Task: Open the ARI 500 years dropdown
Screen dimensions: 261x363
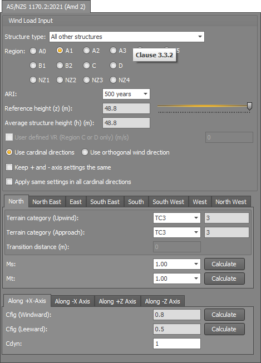Action: coord(126,94)
